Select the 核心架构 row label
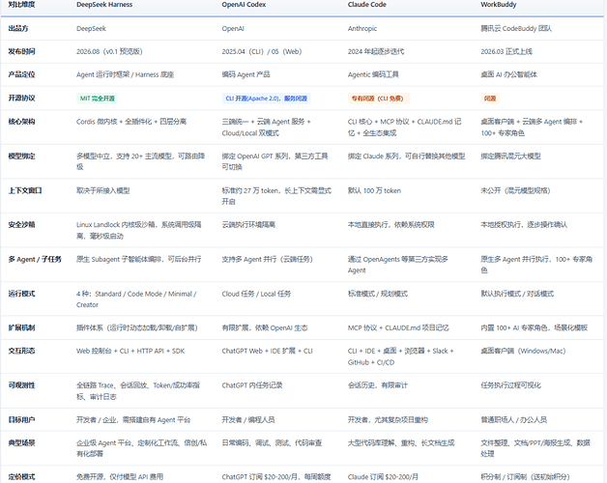The image size is (607, 483). [21, 122]
